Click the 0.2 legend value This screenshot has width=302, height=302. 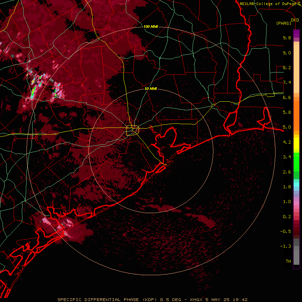287,217
